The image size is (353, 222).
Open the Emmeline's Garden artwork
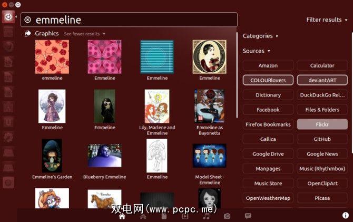pyautogui.click(x=52, y=156)
